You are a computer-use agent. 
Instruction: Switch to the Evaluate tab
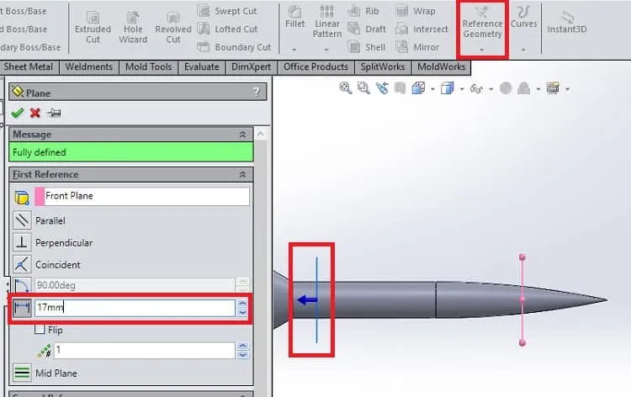tap(202, 66)
